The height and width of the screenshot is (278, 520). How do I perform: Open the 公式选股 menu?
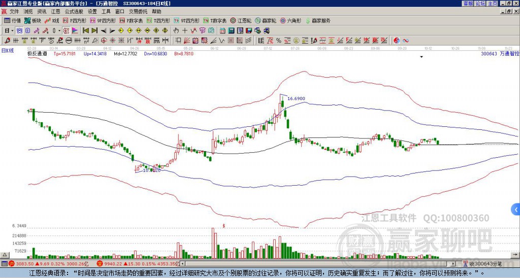[74, 12]
